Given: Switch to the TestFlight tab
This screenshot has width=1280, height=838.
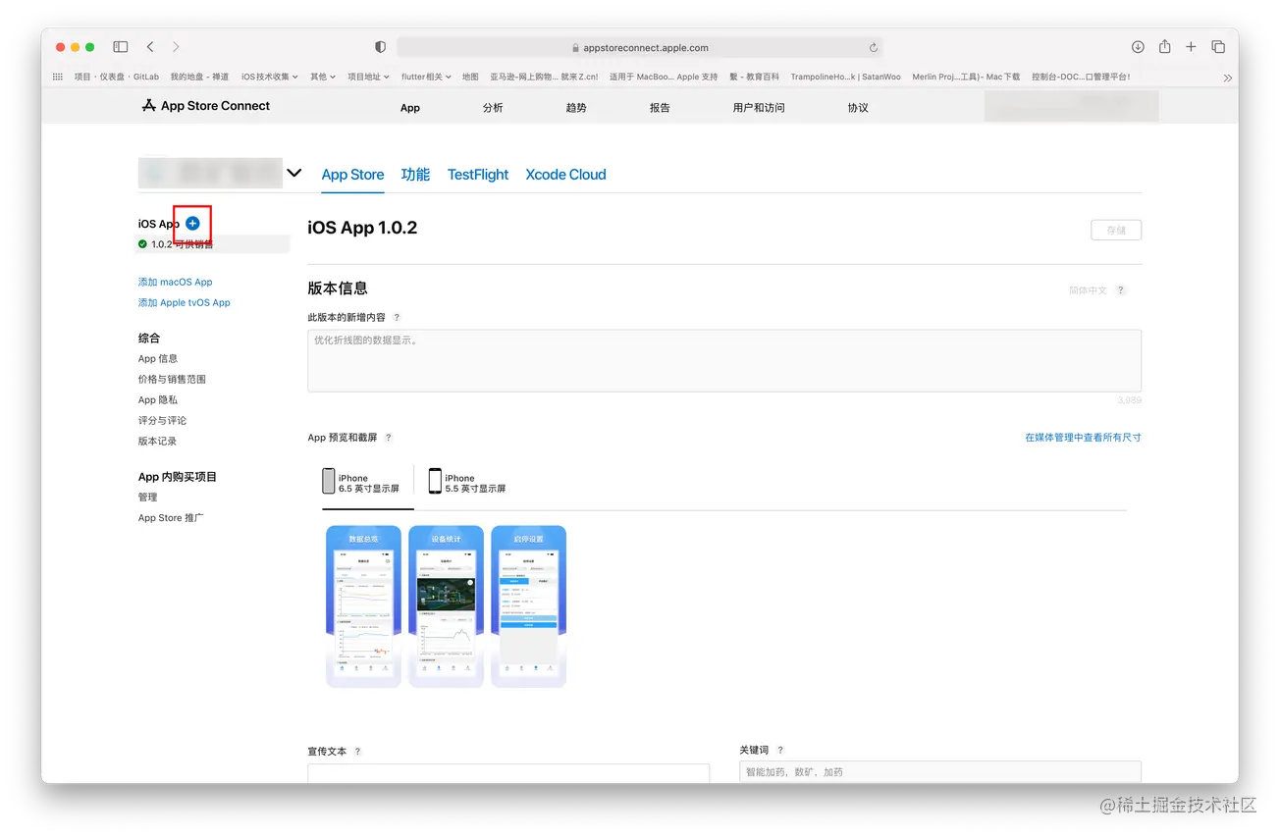Looking at the screenshot, I should [477, 175].
